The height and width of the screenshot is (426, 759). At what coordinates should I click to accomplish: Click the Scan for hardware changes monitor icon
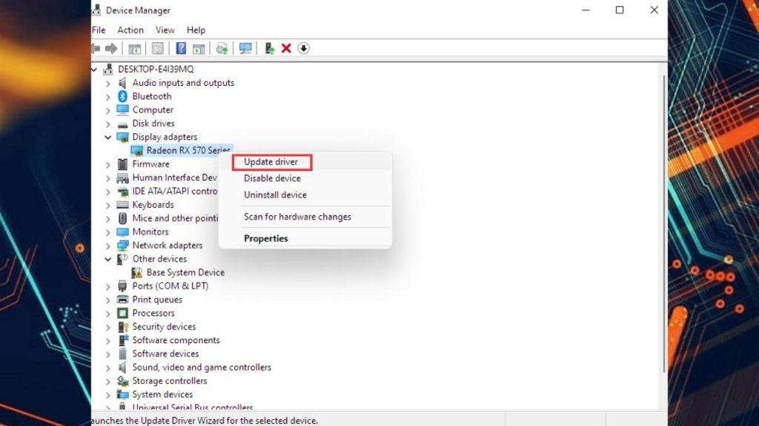click(x=245, y=48)
